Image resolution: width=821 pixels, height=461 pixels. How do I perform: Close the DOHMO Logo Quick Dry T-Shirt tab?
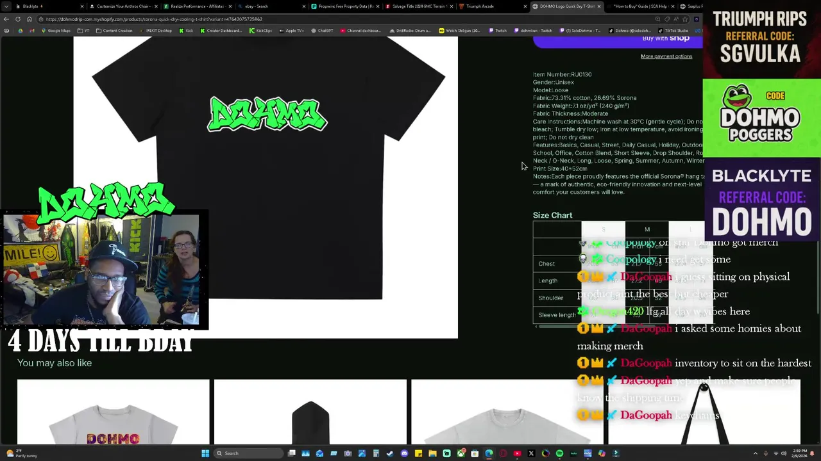(x=599, y=6)
